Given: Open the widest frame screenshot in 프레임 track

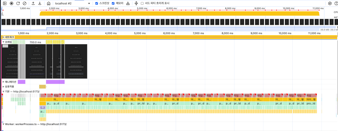Looking at the screenshot, I should point(76,61).
